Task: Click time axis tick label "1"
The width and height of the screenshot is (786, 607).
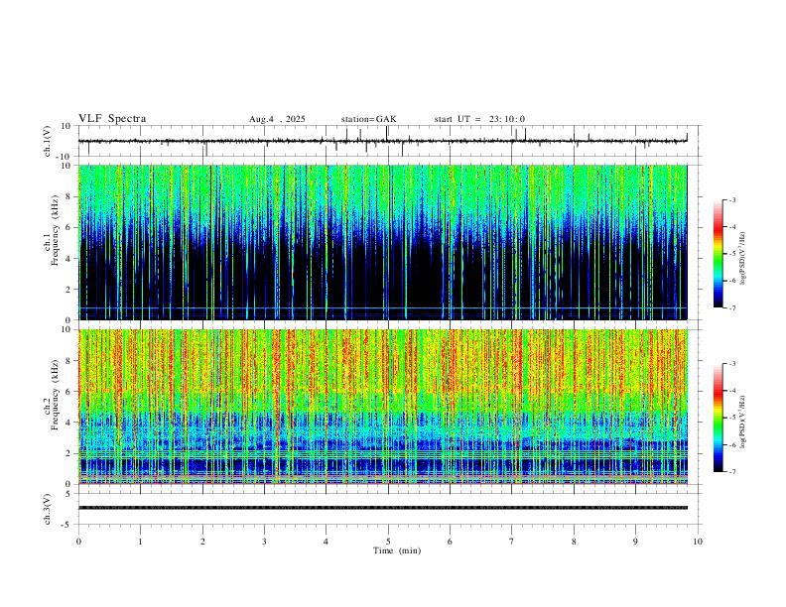Action: tap(140, 542)
